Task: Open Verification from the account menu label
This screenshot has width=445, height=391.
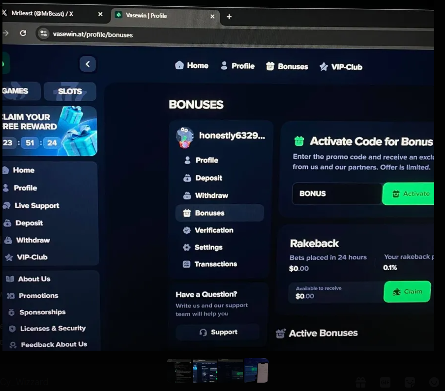Action: tap(214, 230)
